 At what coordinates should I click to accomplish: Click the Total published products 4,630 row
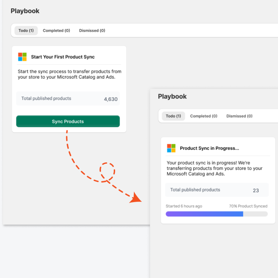(x=68, y=99)
